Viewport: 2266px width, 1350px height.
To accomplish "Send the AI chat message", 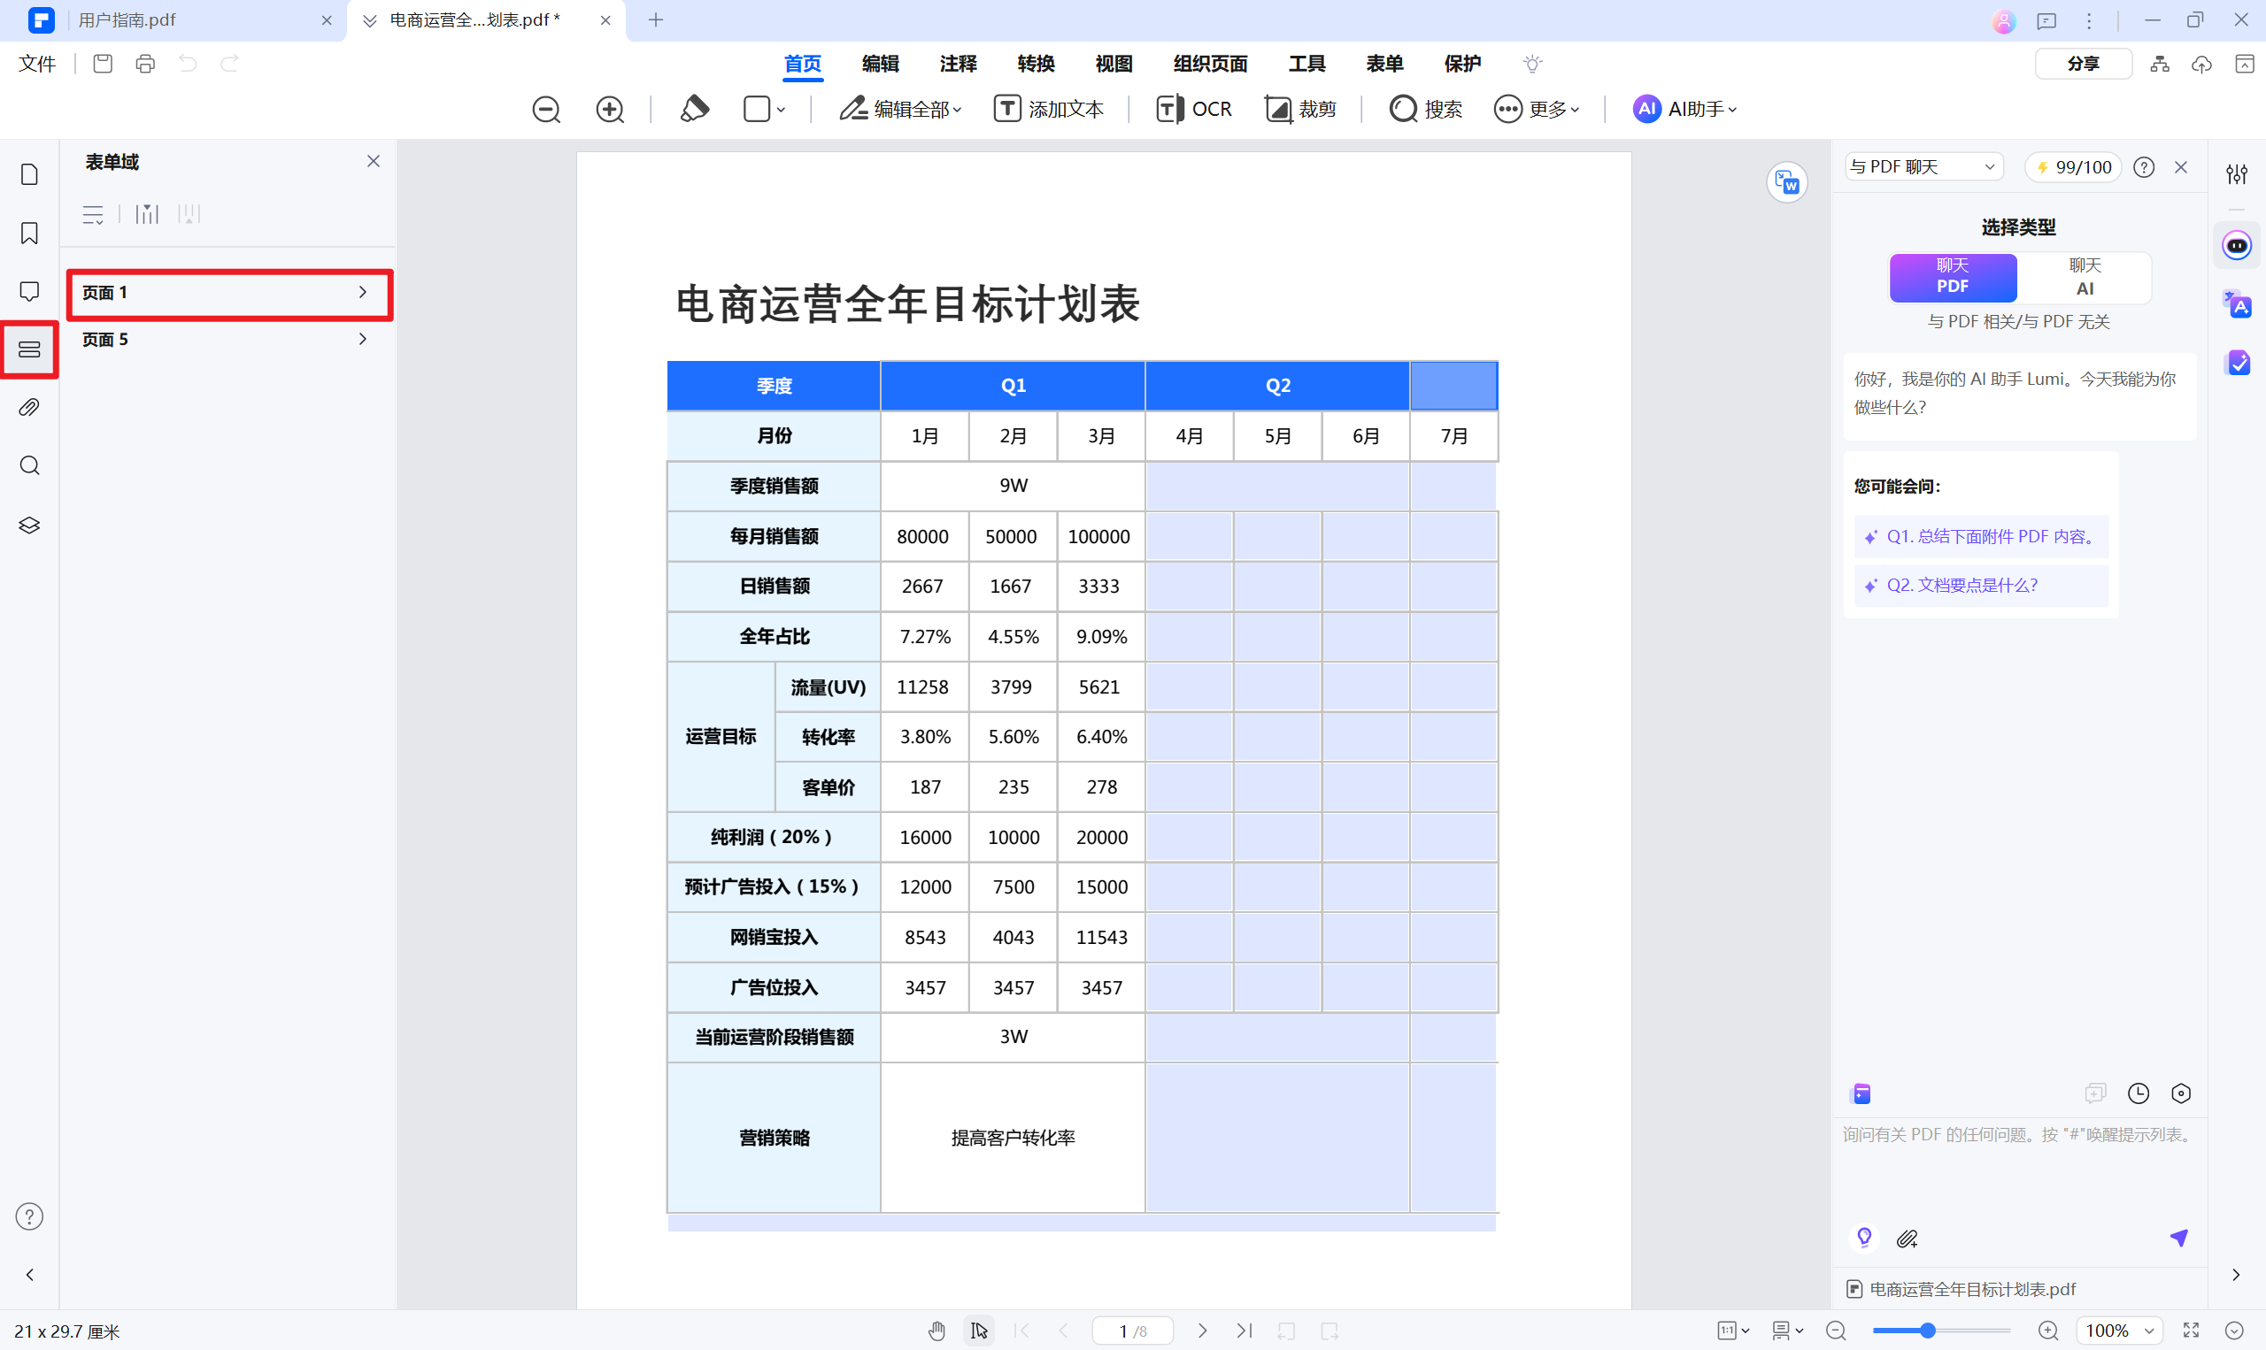I will [x=2178, y=1237].
